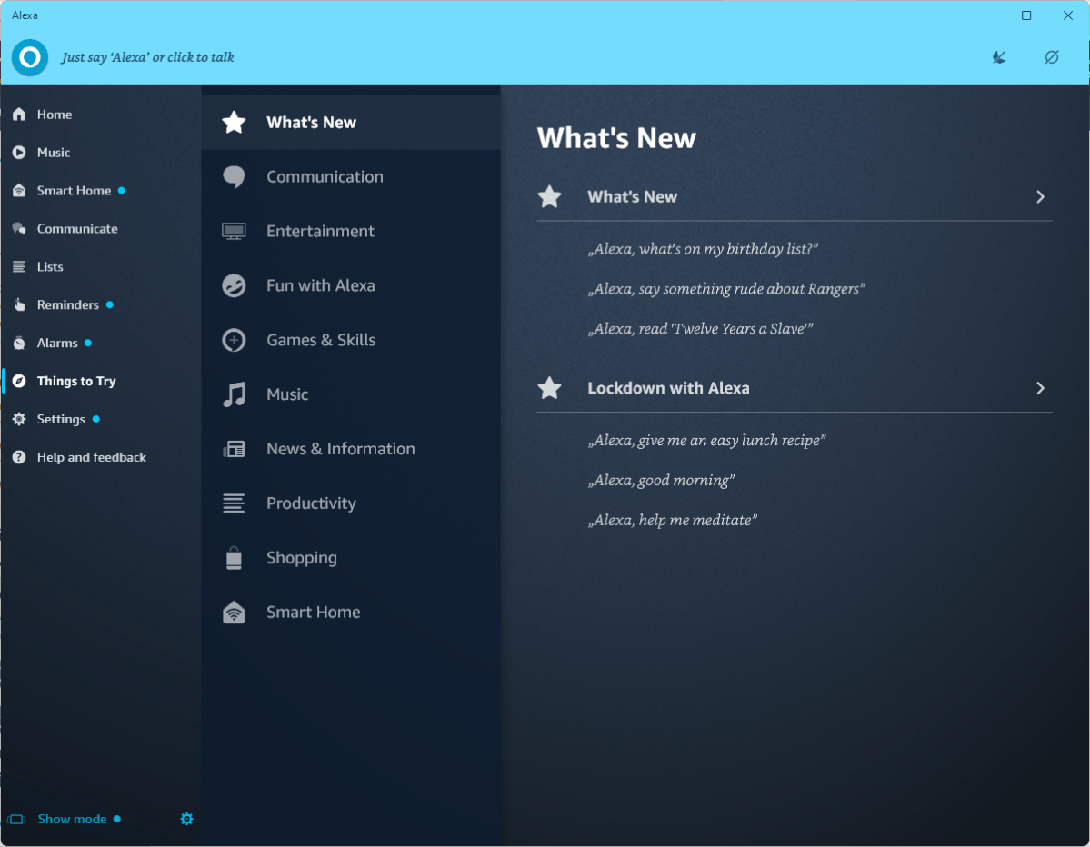Click the do-not-disturb moon icon
The width and height of the screenshot is (1090, 847).
[x=999, y=57]
